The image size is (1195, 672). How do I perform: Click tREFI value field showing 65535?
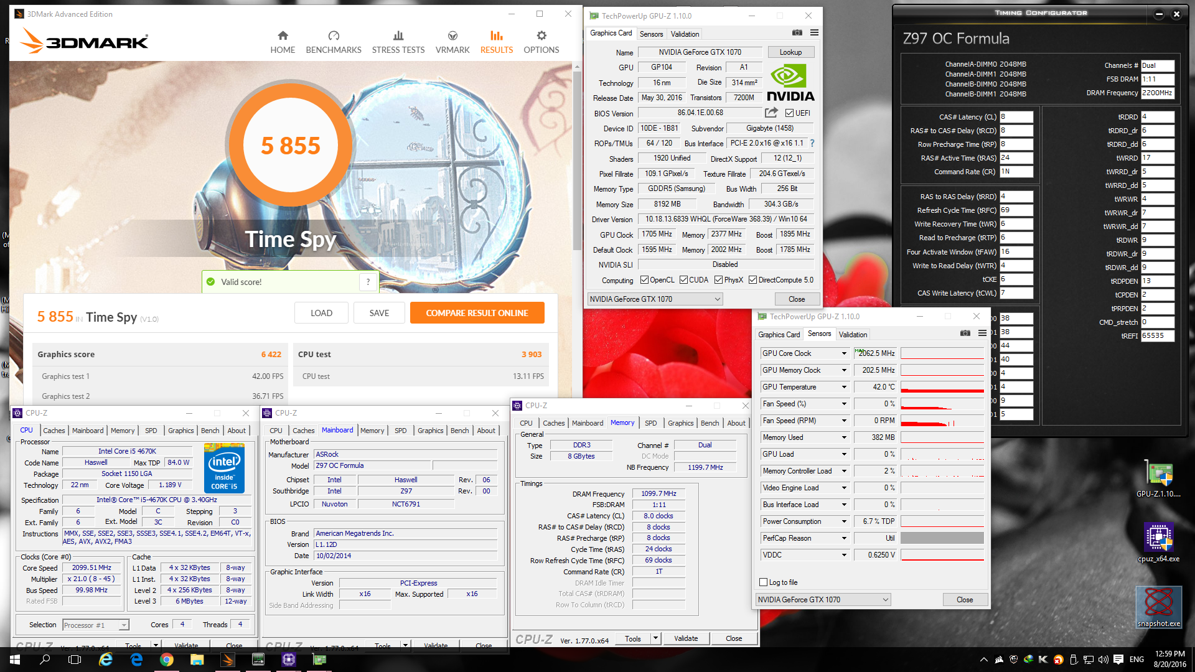tap(1158, 335)
